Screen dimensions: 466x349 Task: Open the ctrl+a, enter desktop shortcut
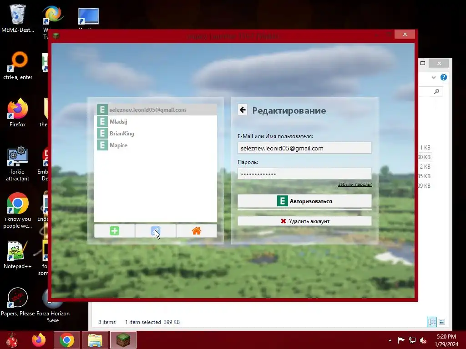(x=18, y=66)
